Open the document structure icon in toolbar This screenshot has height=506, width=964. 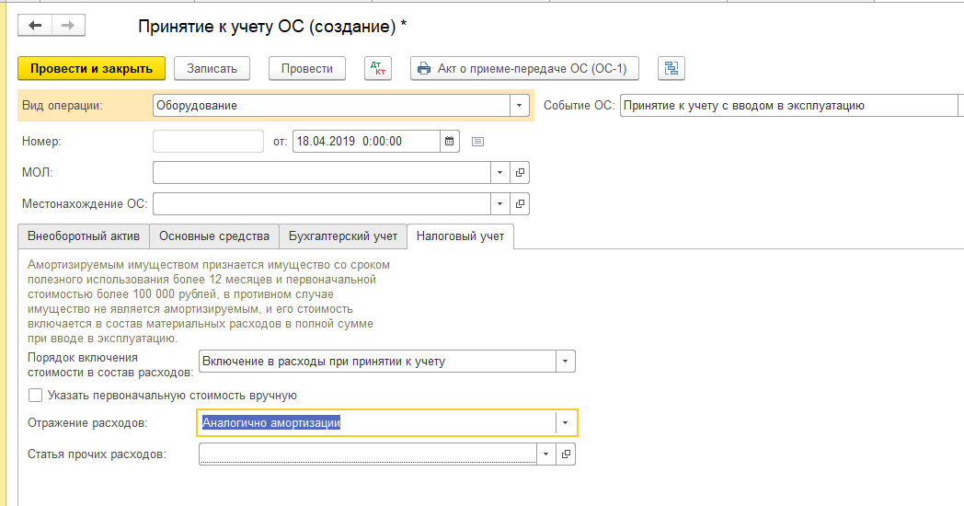671,69
